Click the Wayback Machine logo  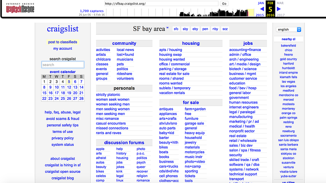click(x=20, y=8)
